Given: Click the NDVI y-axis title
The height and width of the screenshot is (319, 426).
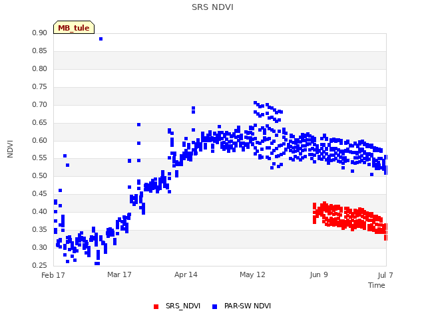Looking at the screenshot, I should point(10,149).
